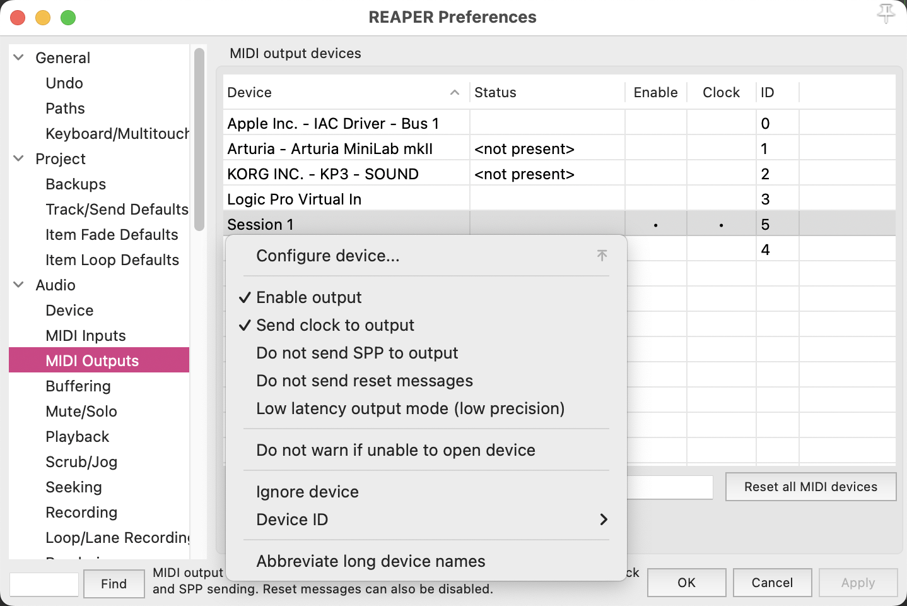907x606 pixels.
Task: Open the Device ID submenu
Action: point(426,520)
